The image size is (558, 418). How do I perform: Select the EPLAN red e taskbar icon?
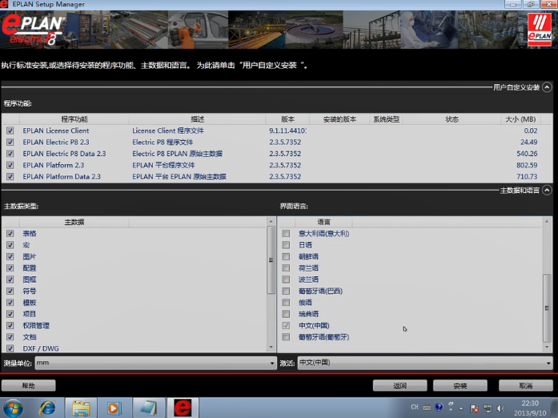pos(183,408)
